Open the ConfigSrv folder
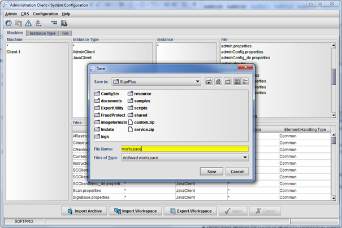The image size is (342, 228). point(110,94)
